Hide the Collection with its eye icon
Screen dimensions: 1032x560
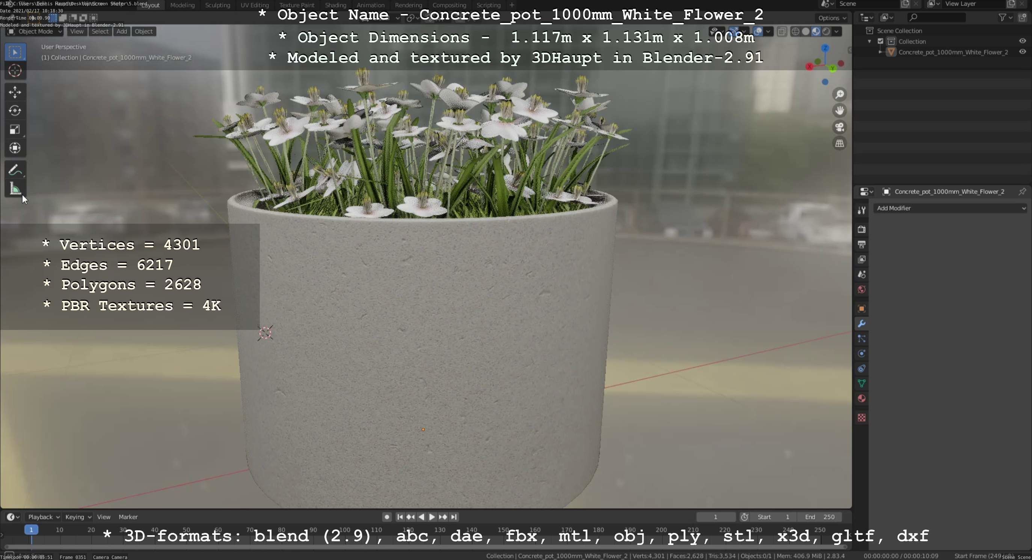pos(1022,41)
